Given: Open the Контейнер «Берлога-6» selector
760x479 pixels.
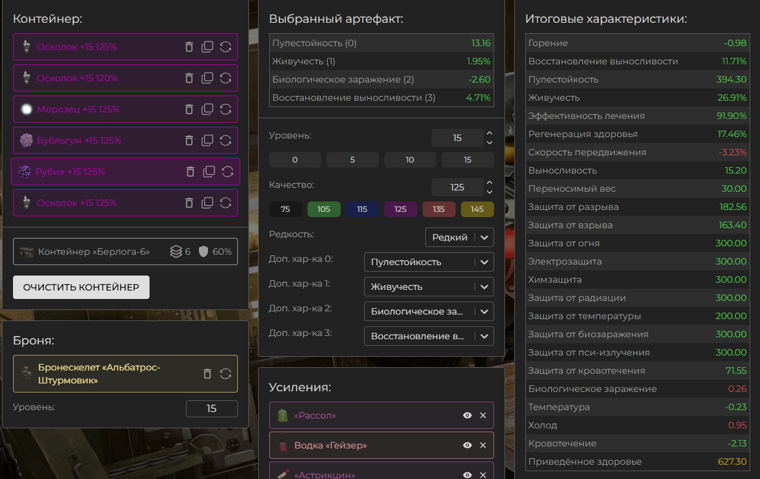Looking at the screenshot, I should tap(125, 252).
